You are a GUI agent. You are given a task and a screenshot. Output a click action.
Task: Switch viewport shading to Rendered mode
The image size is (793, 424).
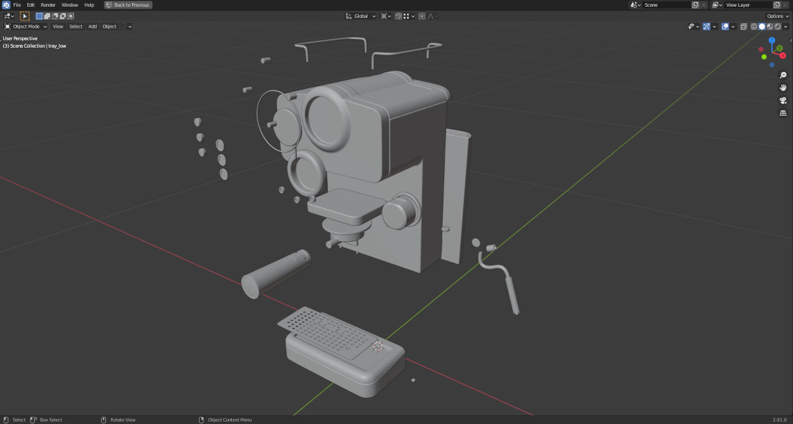tap(778, 27)
